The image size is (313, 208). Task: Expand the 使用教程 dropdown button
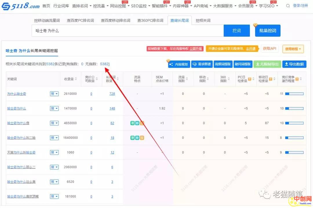[293, 49]
